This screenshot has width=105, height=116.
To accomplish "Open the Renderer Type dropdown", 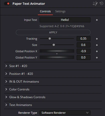I will (x=65, y=113).
